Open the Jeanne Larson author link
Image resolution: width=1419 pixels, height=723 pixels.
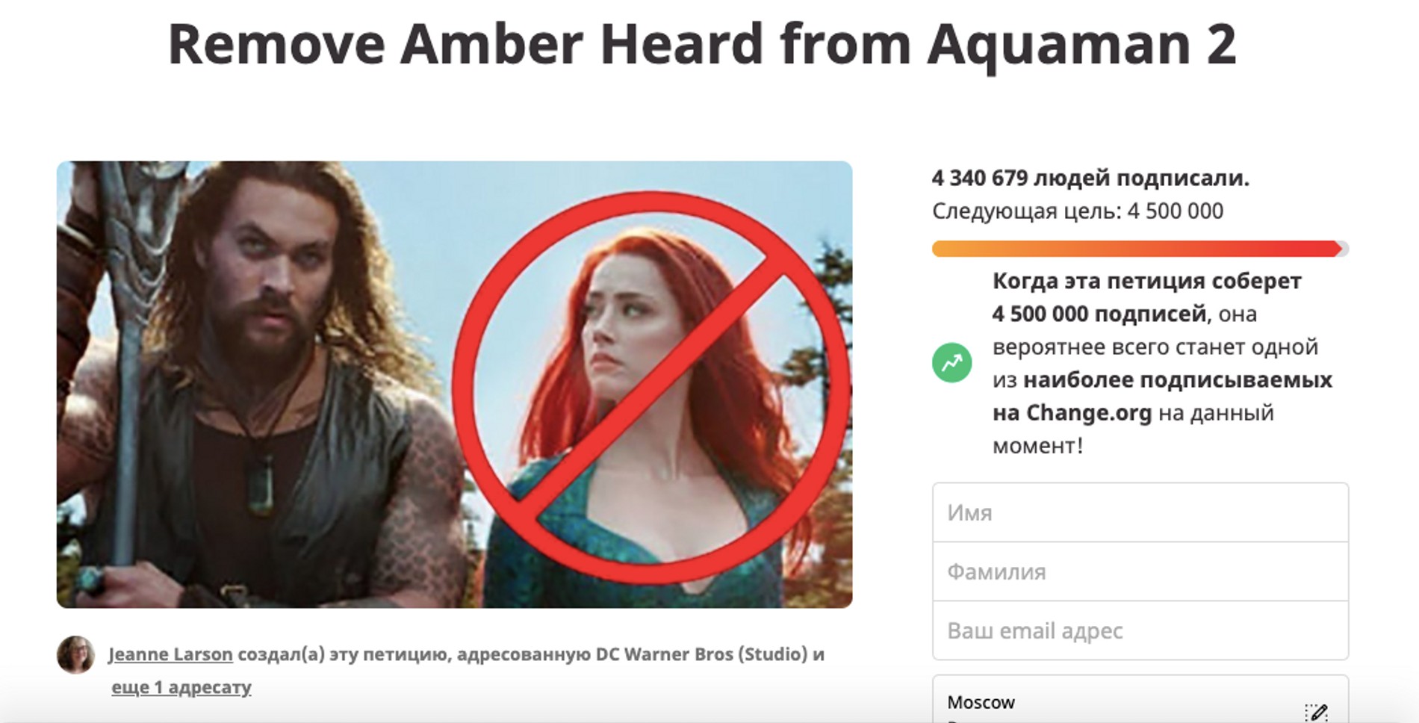171,654
